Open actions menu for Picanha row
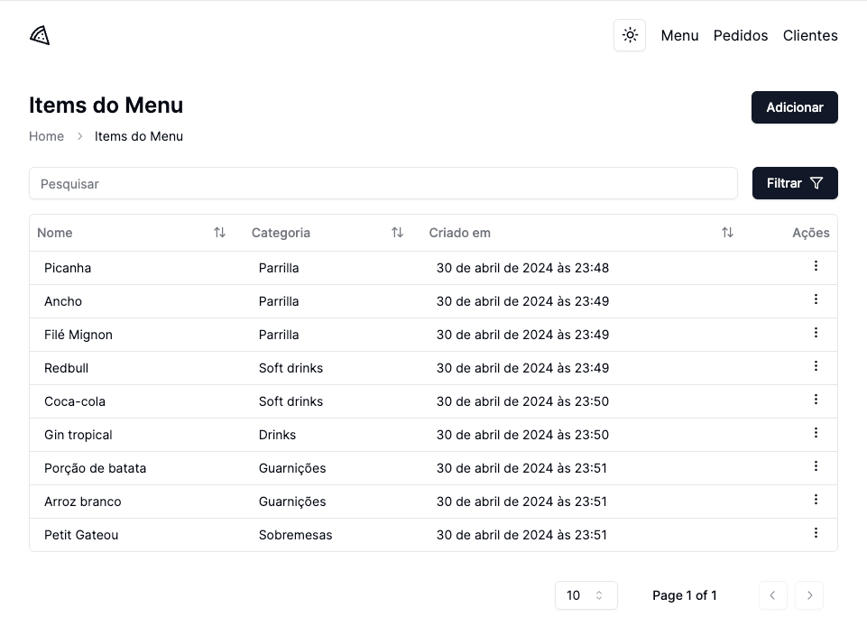 816,266
